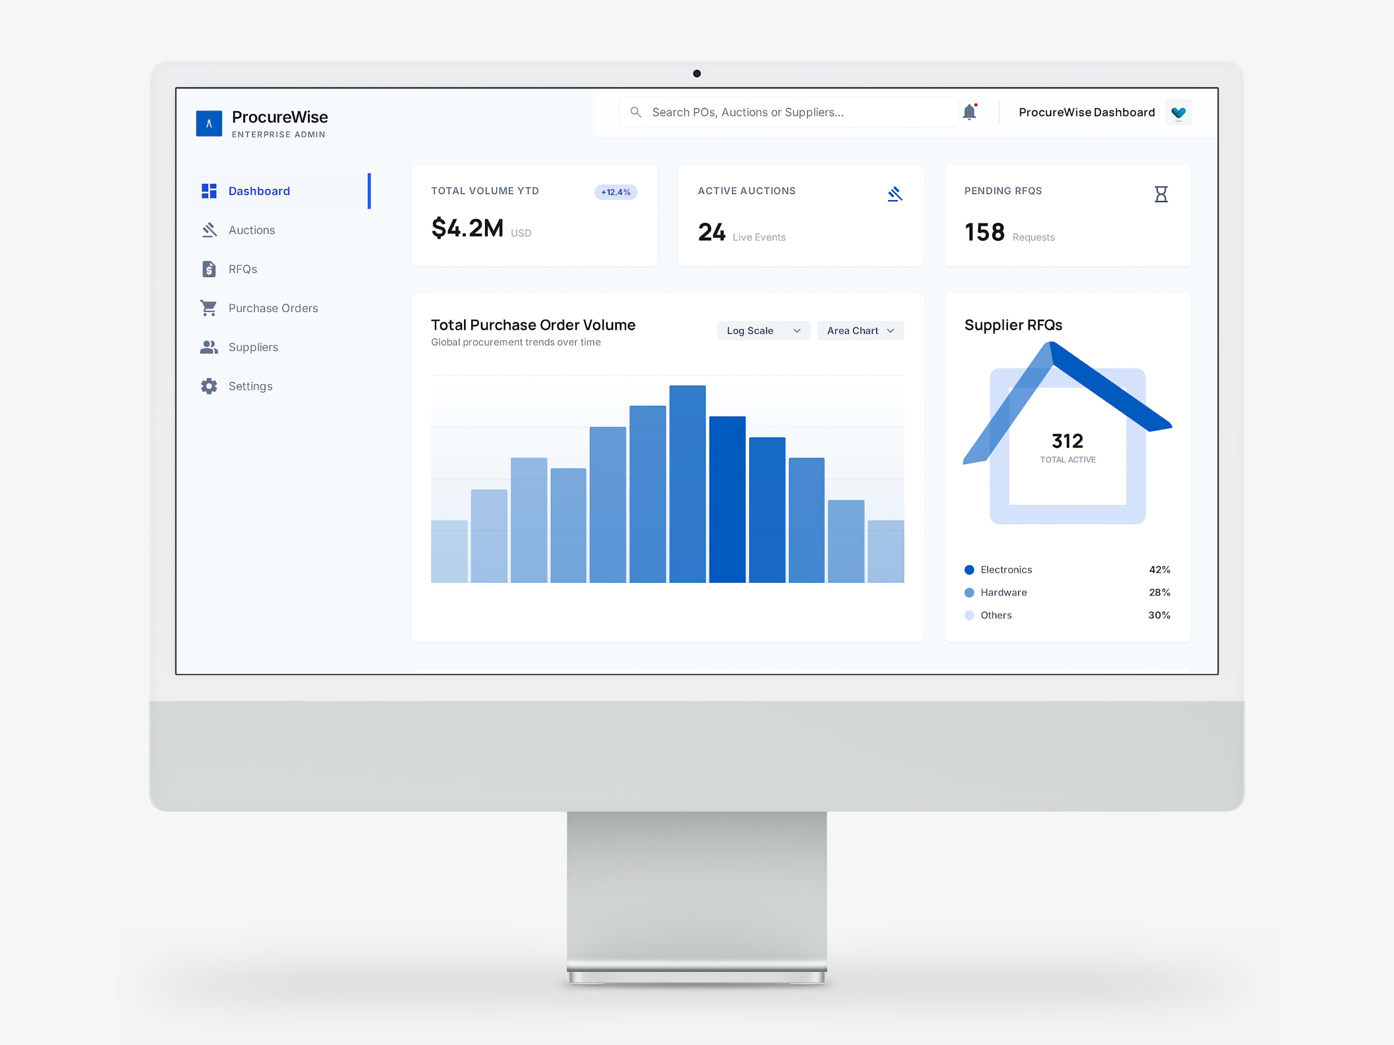Open notifications via the bell icon
The width and height of the screenshot is (1394, 1045).
(970, 111)
